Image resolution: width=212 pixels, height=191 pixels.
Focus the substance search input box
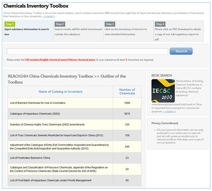point(87,51)
